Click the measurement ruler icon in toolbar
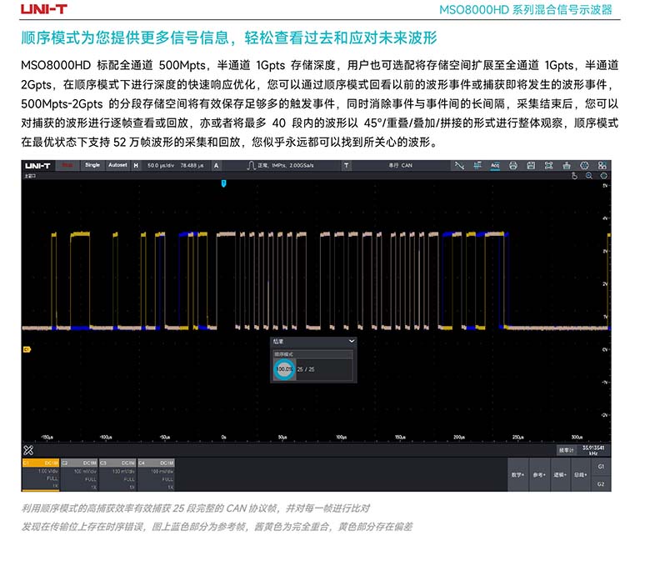Screen dimensions: 650x576 tap(477, 165)
